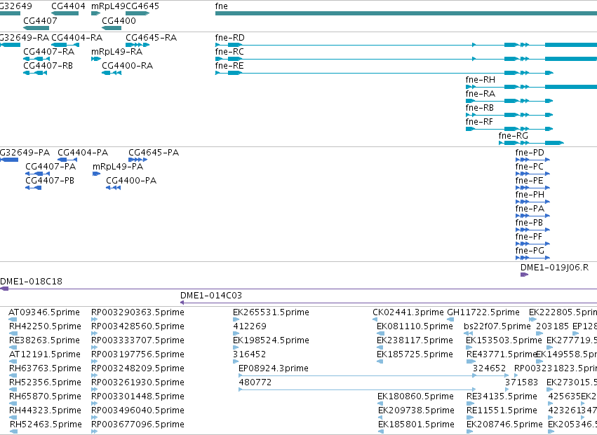The height and width of the screenshot is (435, 597).
Task: Select the mRpL49-RA transcript label
Action: 117,52
